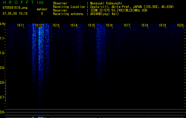Click the kHz axis unit label
This screenshot has height=118, width=186.
coord(3,24)
